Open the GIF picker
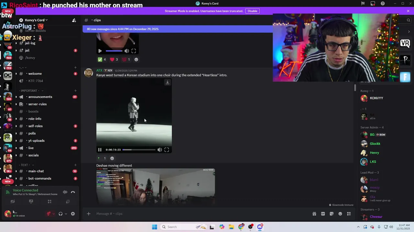Screen dimensions: 414x232 click(x=323, y=214)
